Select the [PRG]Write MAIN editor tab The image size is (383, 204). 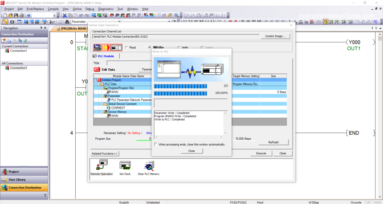pyautogui.click(x=71, y=29)
